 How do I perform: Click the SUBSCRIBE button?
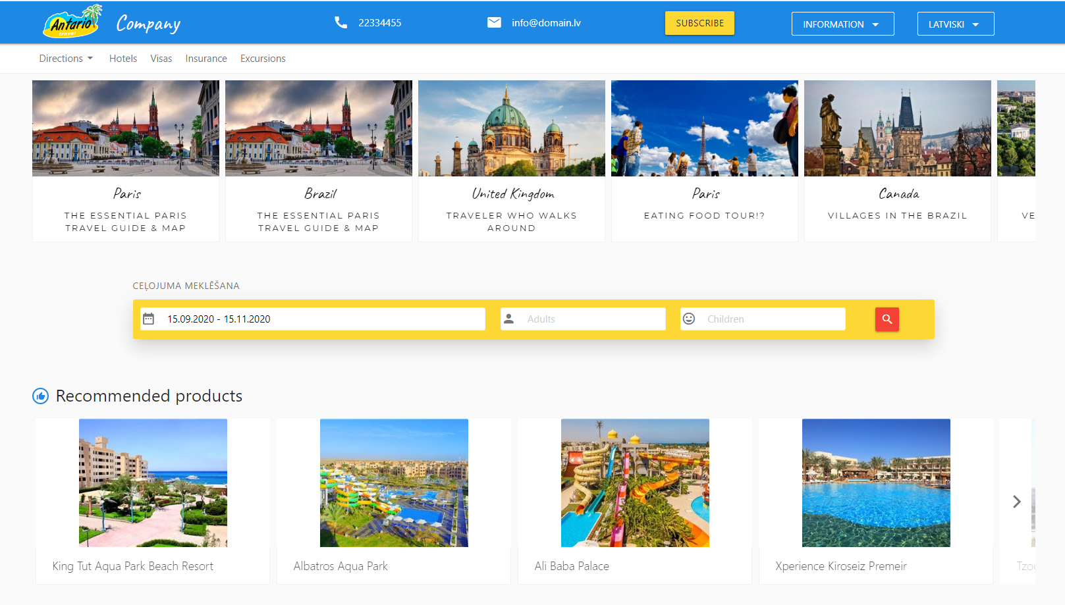click(x=699, y=22)
